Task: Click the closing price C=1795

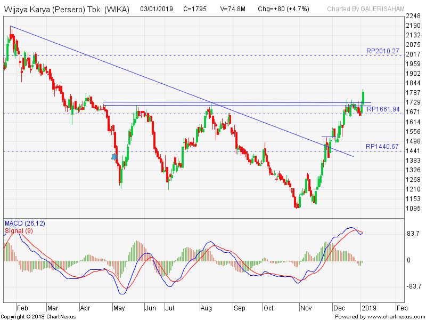Action: [195, 9]
